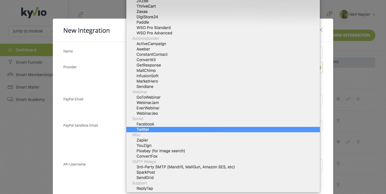Close the New Integration dialog

coord(321,30)
